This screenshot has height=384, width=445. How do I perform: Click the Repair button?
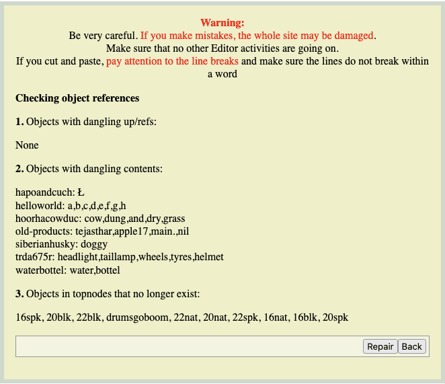click(x=380, y=346)
